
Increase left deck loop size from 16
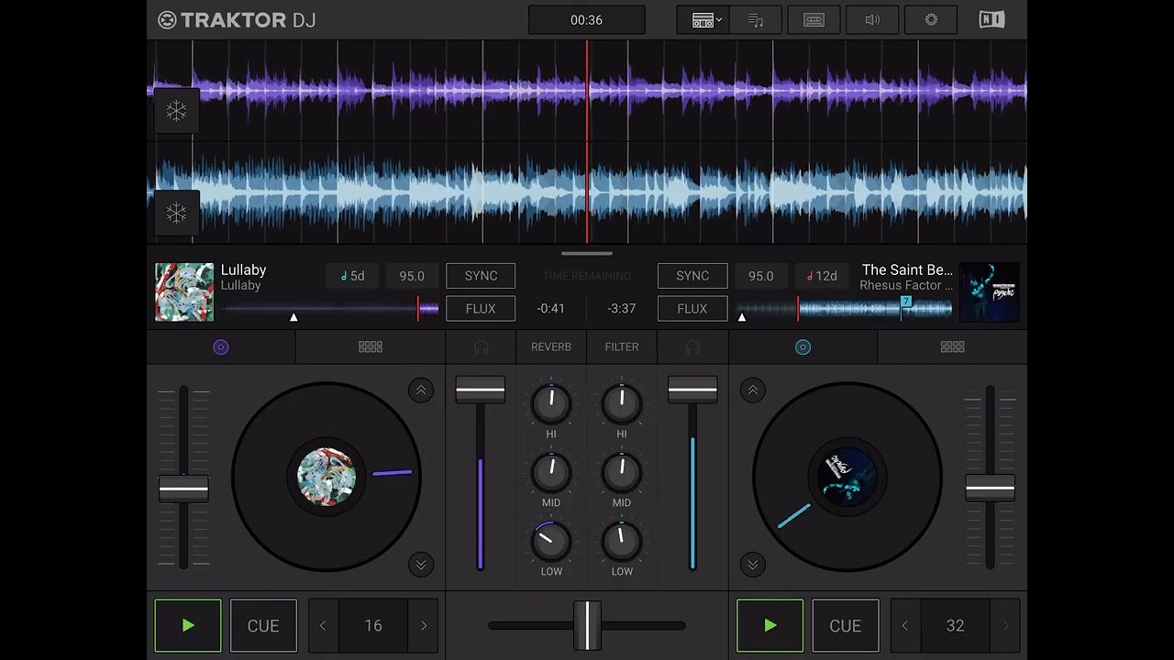[x=424, y=625]
